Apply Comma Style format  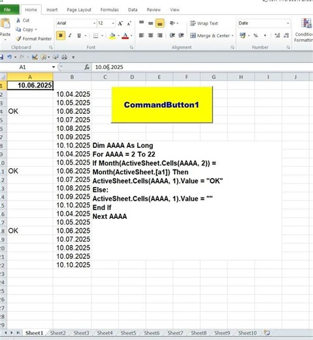click(x=265, y=35)
